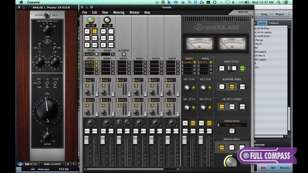Open the Window menu in Console
Viewport: 308px width, 173px height.
(134, 12)
